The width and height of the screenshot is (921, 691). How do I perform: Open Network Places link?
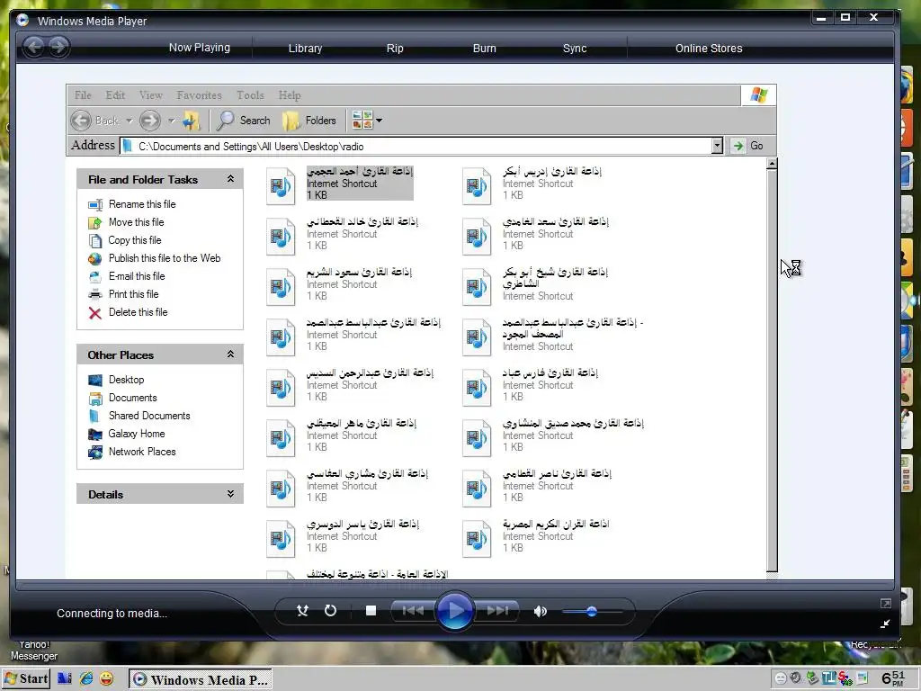pos(142,452)
